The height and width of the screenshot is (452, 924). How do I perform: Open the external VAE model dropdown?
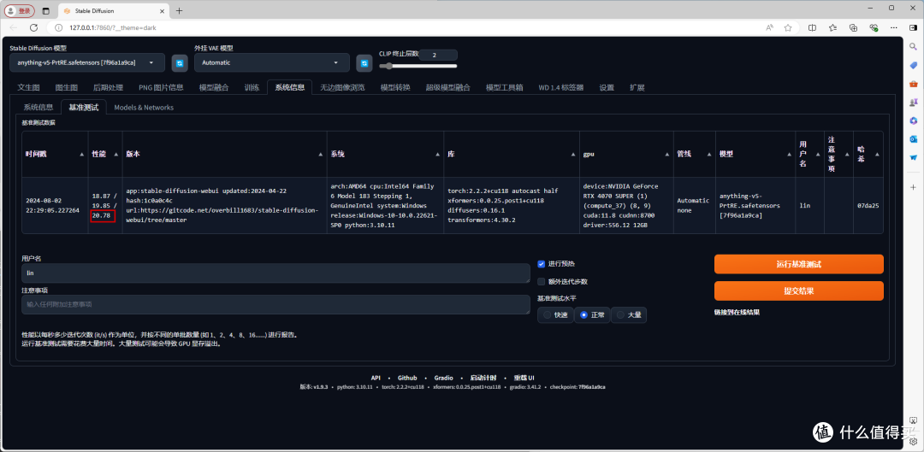(x=272, y=62)
